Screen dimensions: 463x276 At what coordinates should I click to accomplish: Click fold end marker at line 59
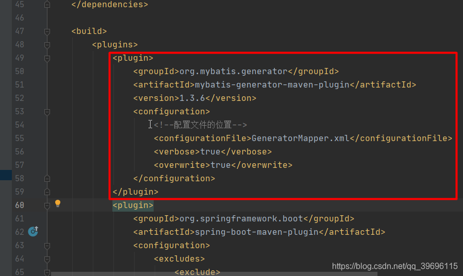click(x=47, y=192)
